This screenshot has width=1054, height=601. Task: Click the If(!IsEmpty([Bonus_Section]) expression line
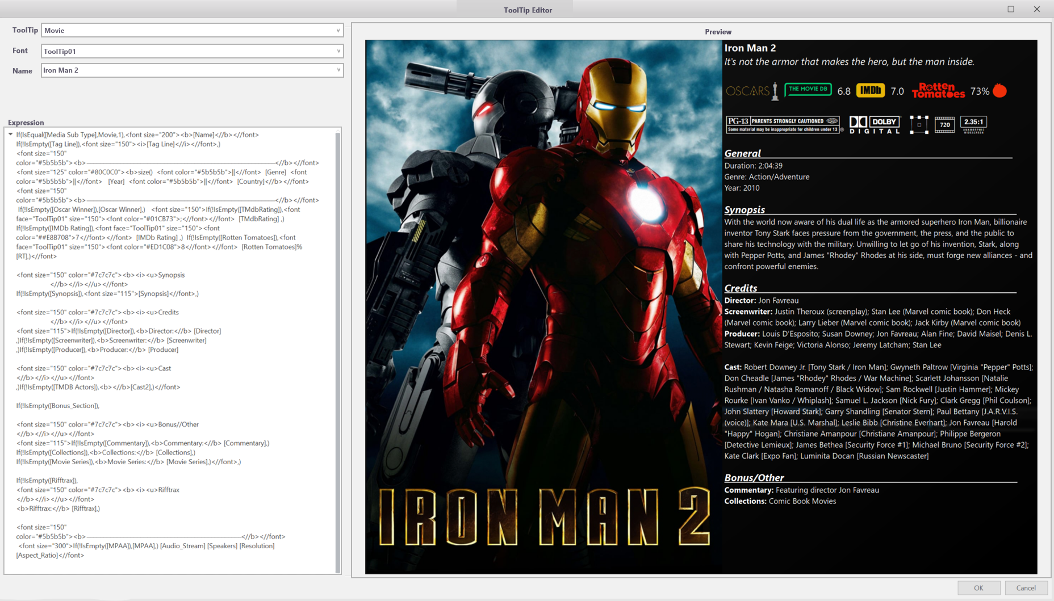[58, 406]
